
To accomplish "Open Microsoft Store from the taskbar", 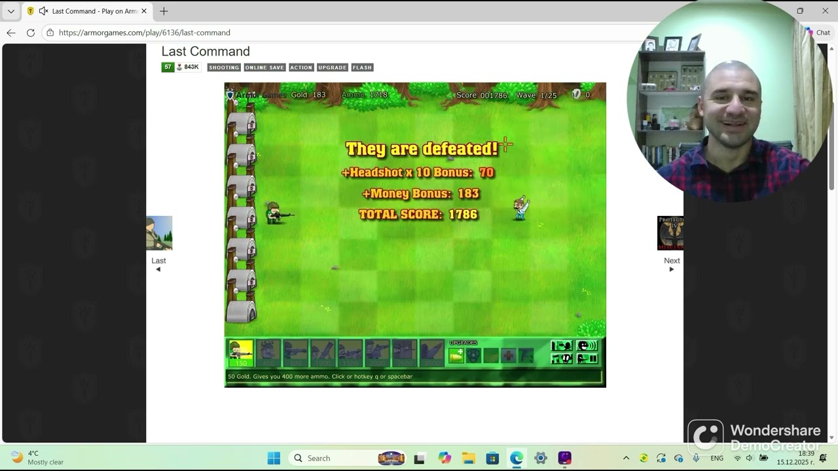I will click(x=492, y=458).
